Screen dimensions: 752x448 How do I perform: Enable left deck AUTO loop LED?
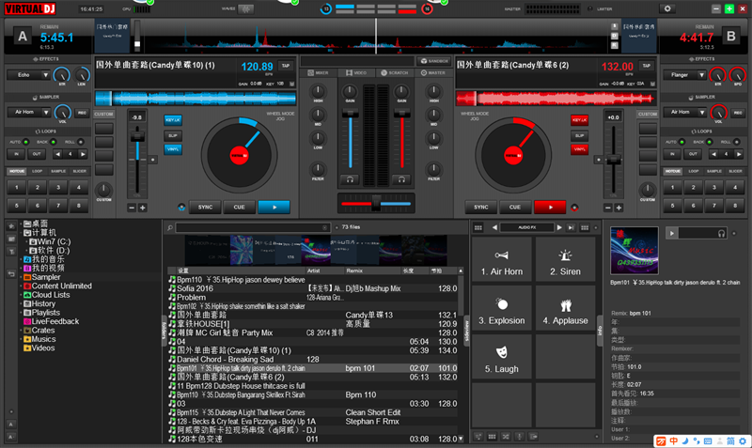click(x=26, y=142)
